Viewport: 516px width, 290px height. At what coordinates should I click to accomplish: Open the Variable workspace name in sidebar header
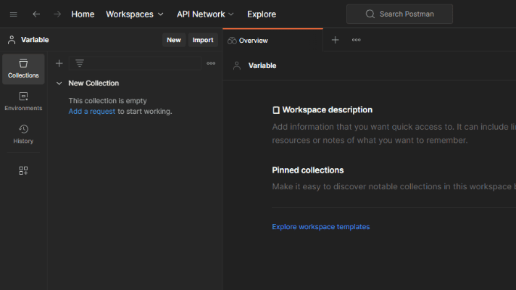pyautogui.click(x=35, y=40)
